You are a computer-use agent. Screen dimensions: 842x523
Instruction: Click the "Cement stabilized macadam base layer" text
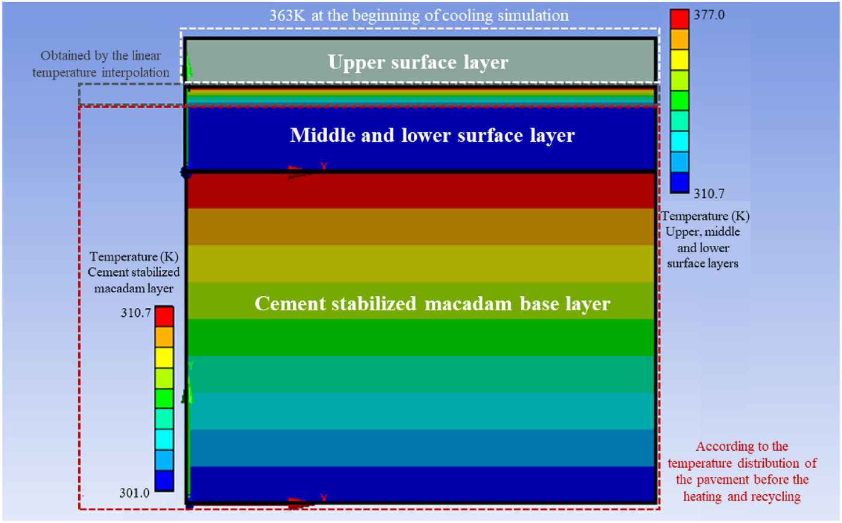pyautogui.click(x=432, y=304)
